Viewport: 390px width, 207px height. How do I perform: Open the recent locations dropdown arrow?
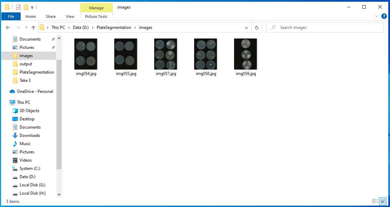[27, 28]
